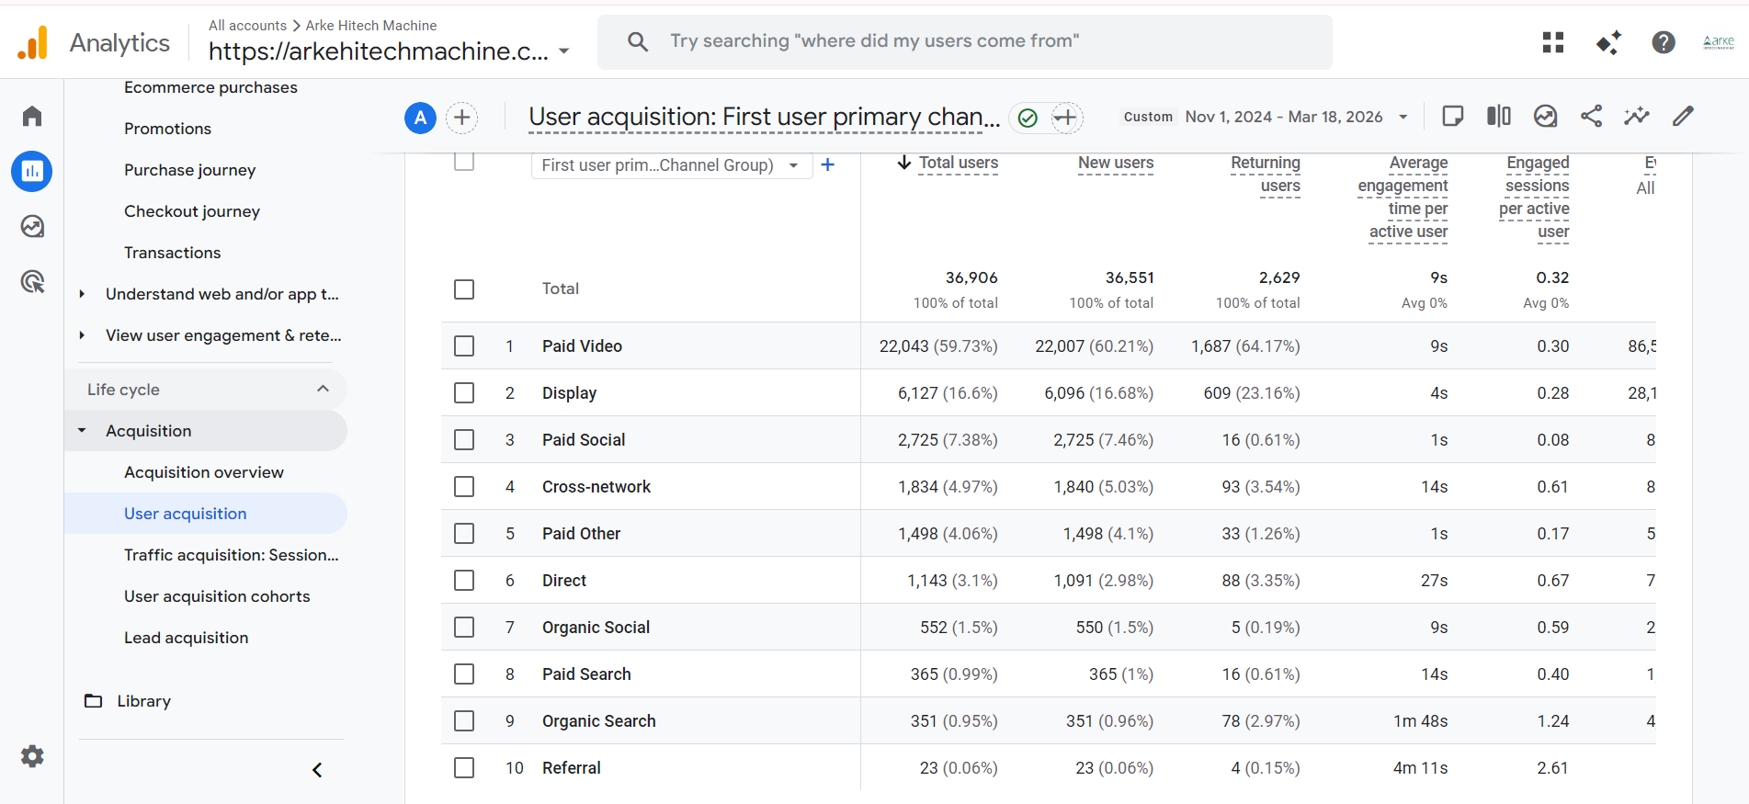The width and height of the screenshot is (1749, 804).
Task: Open User acquisition cohorts report
Action: [x=217, y=596]
